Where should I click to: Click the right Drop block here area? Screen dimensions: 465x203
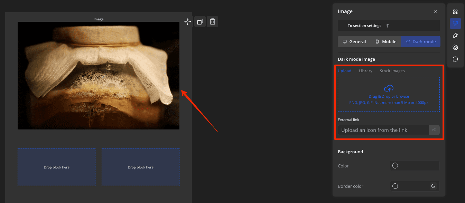[x=140, y=167]
